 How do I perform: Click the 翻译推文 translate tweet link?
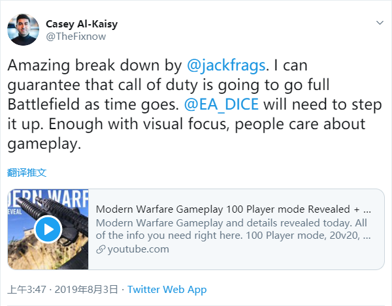(27, 172)
